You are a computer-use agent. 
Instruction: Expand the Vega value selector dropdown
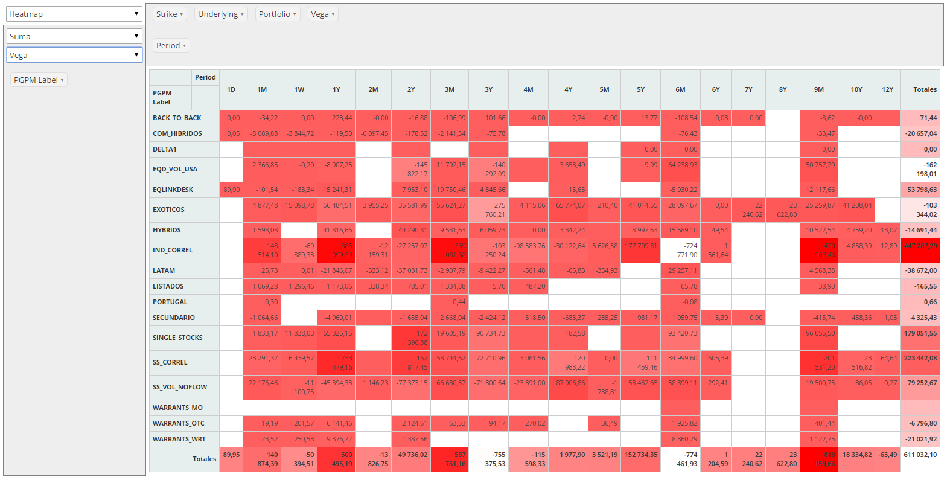coord(74,55)
